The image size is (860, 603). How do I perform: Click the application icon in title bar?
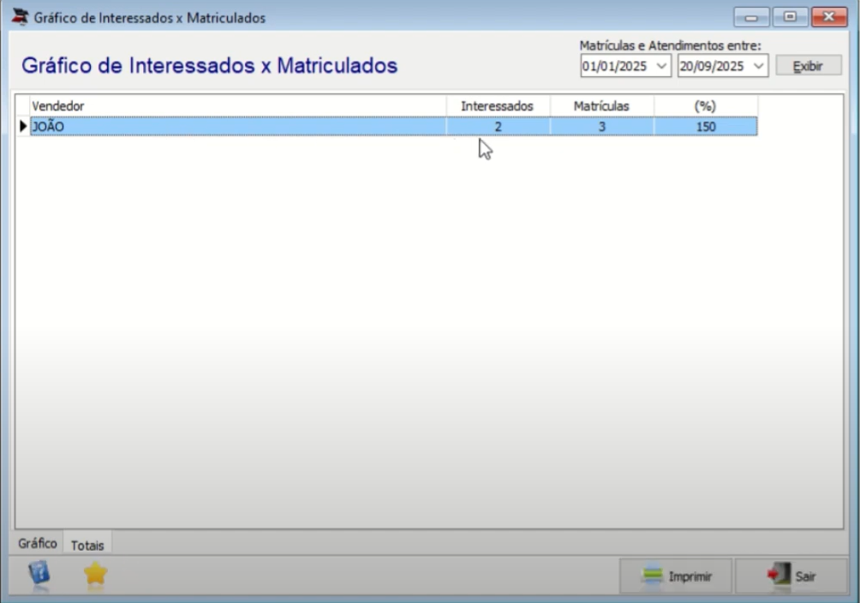pyautogui.click(x=21, y=17)
